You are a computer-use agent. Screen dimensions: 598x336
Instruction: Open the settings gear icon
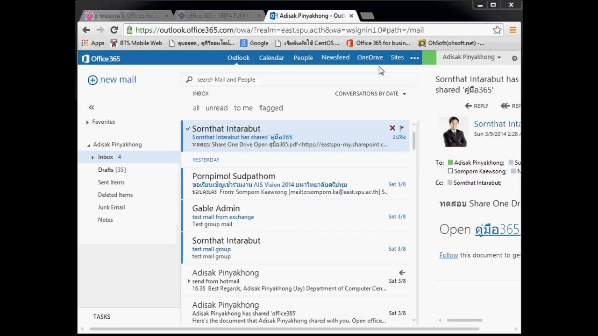point(514,58)
